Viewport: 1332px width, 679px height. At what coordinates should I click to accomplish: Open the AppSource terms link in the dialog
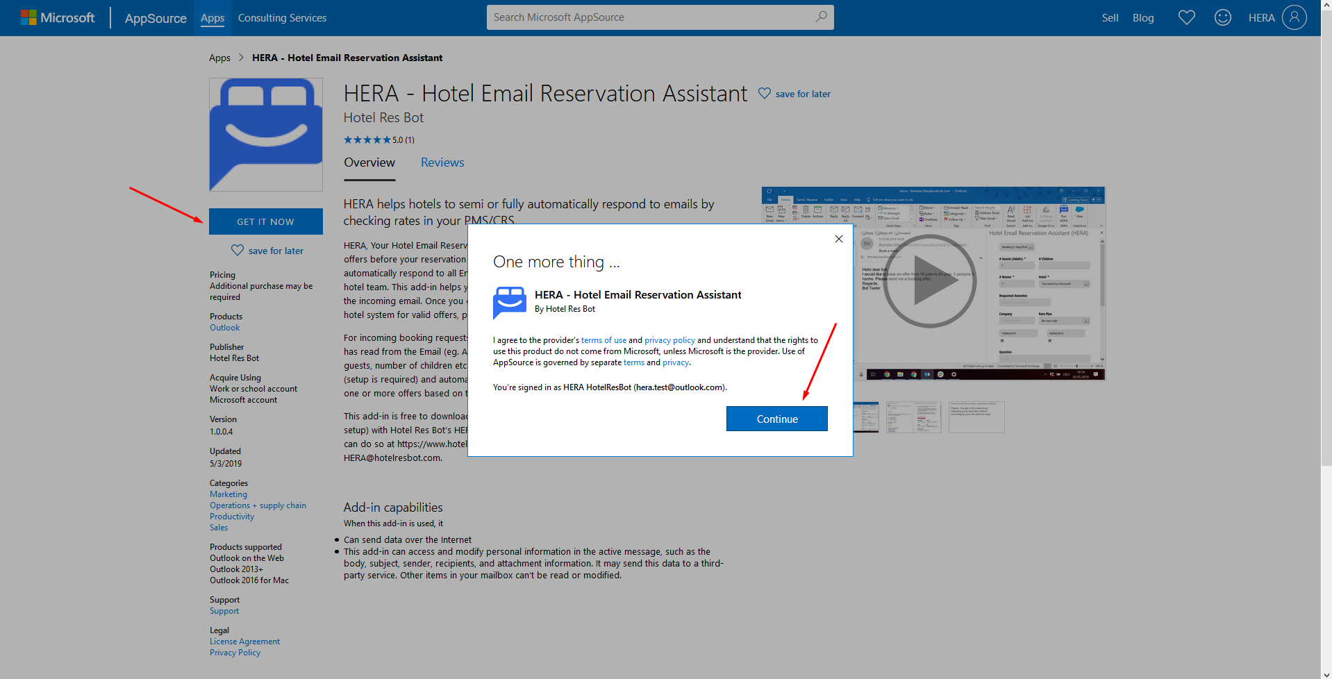coord(634,362)
